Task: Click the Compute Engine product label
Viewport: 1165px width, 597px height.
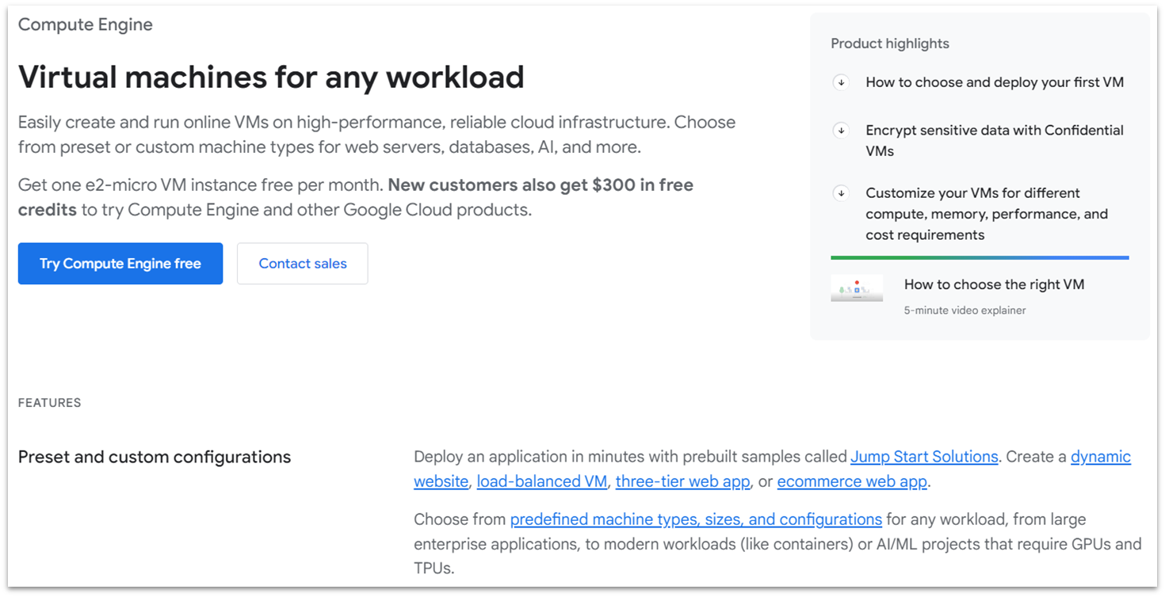Action: (86, 25)
